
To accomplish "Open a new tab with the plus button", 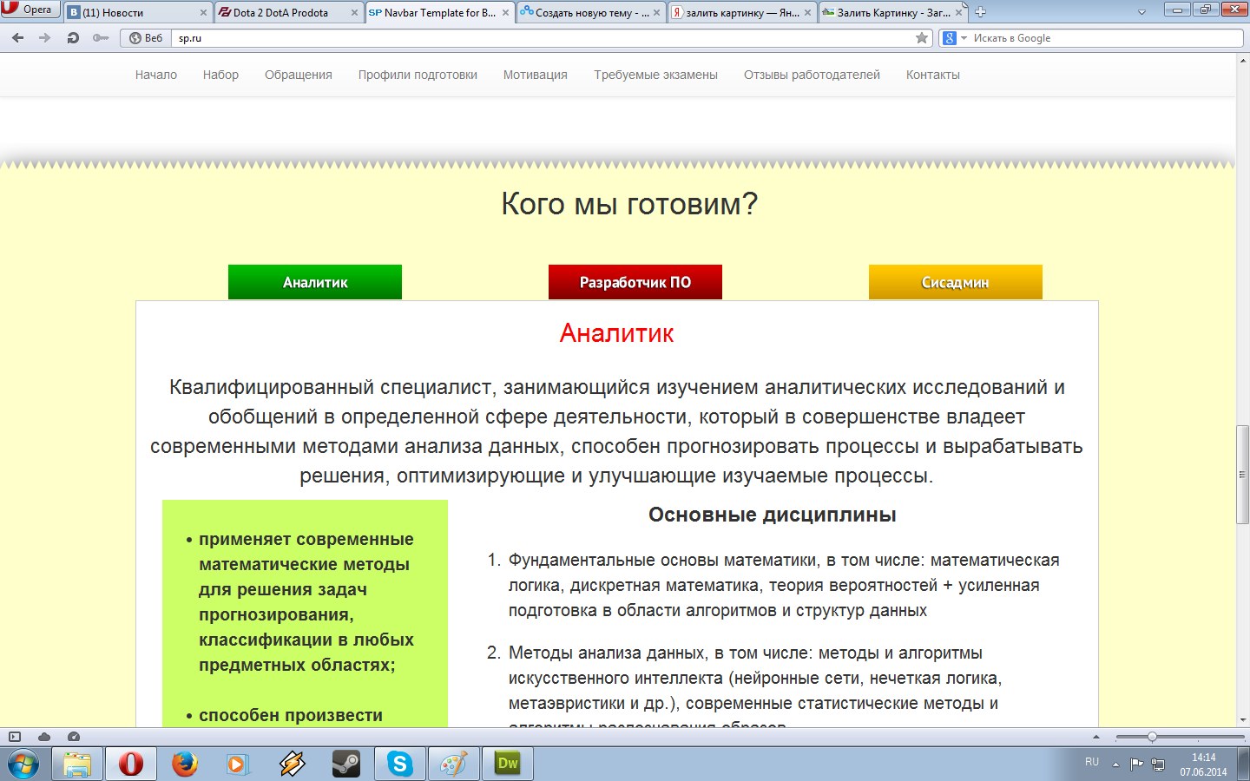I will tap(980, 12).
